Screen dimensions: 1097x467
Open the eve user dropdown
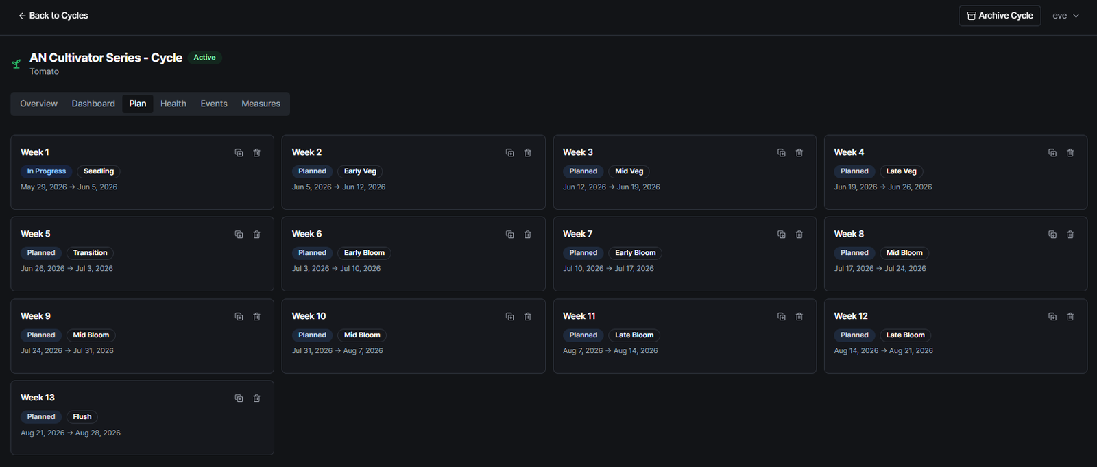[1066, 16]
